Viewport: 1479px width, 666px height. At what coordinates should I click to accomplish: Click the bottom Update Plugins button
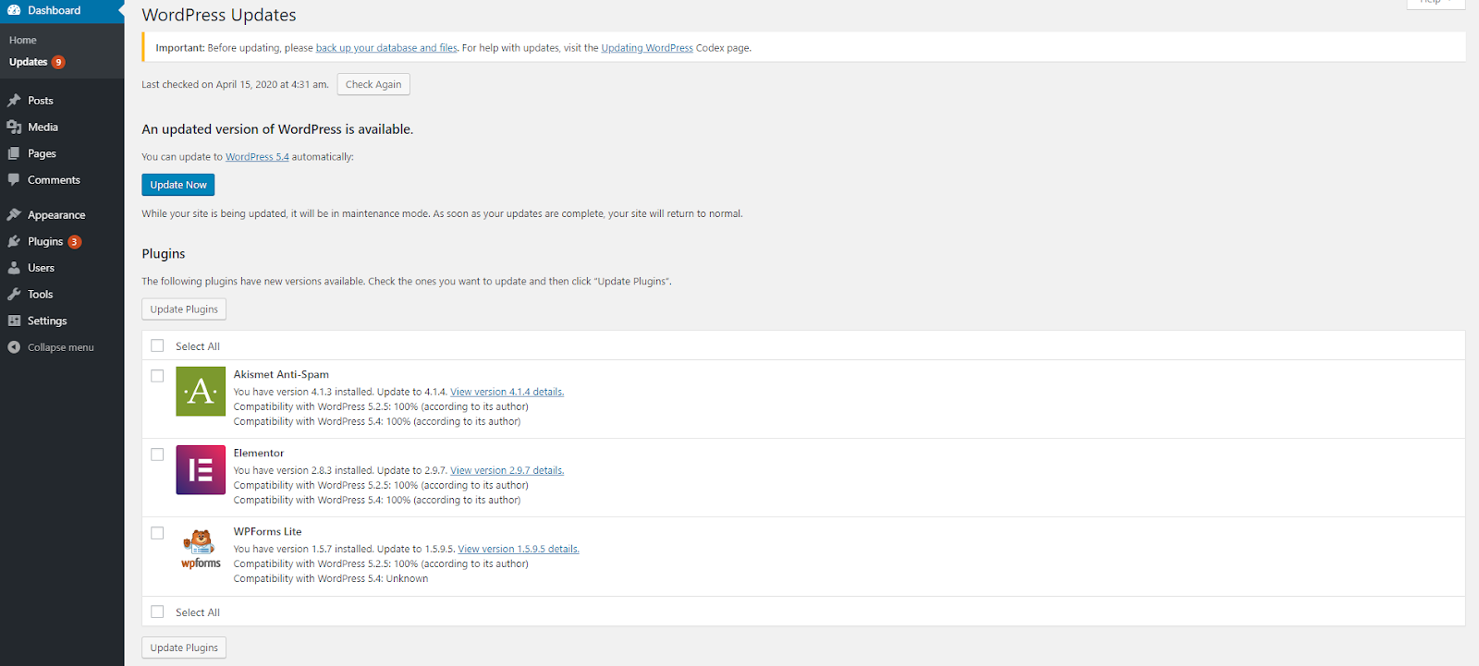pos(184,648)
